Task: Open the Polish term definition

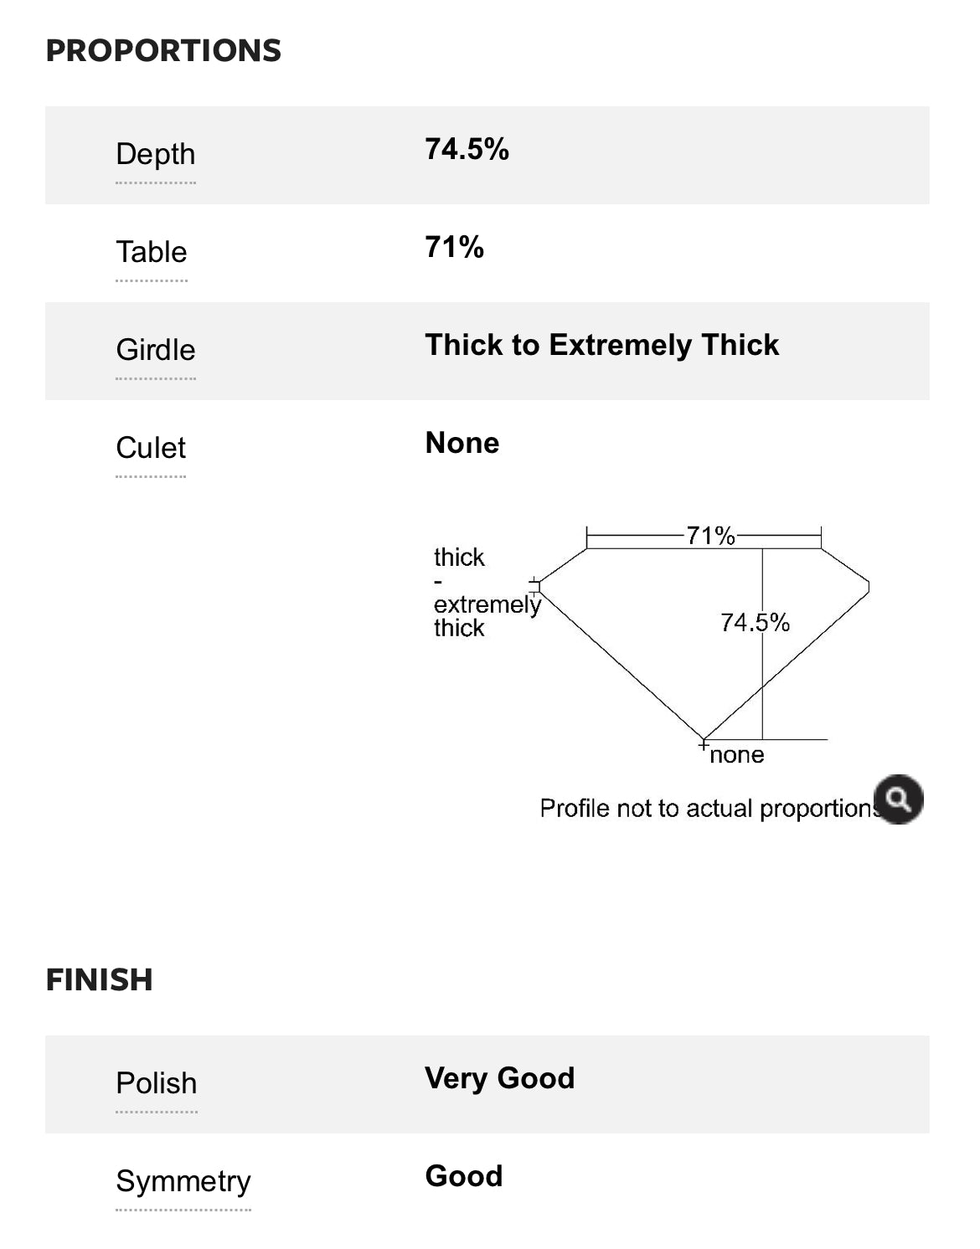Action: click(x=157, y=1084)
